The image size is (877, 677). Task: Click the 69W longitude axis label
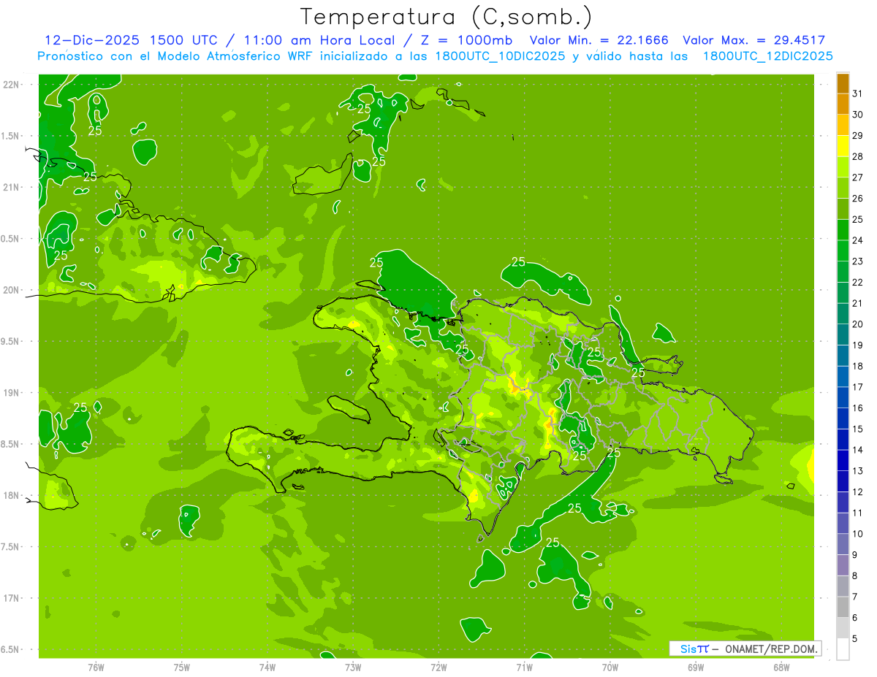695,668
